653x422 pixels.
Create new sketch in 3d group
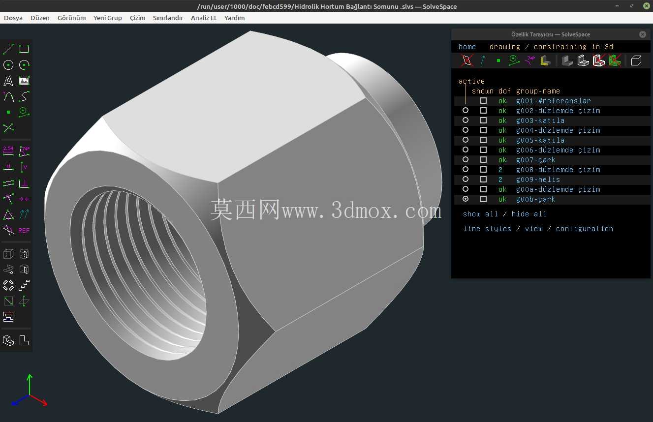coord(24,301)
